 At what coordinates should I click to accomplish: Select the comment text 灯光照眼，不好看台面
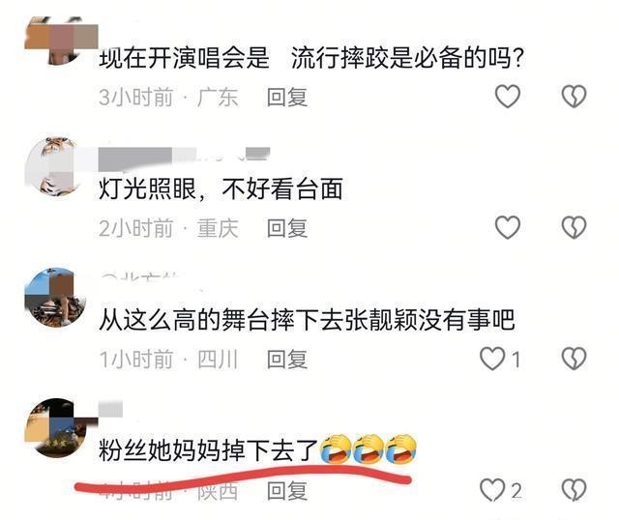pos(221,189)
